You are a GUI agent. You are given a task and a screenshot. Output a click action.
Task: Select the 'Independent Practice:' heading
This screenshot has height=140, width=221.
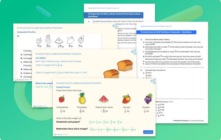pyautogui.click(x=27, y=32)
